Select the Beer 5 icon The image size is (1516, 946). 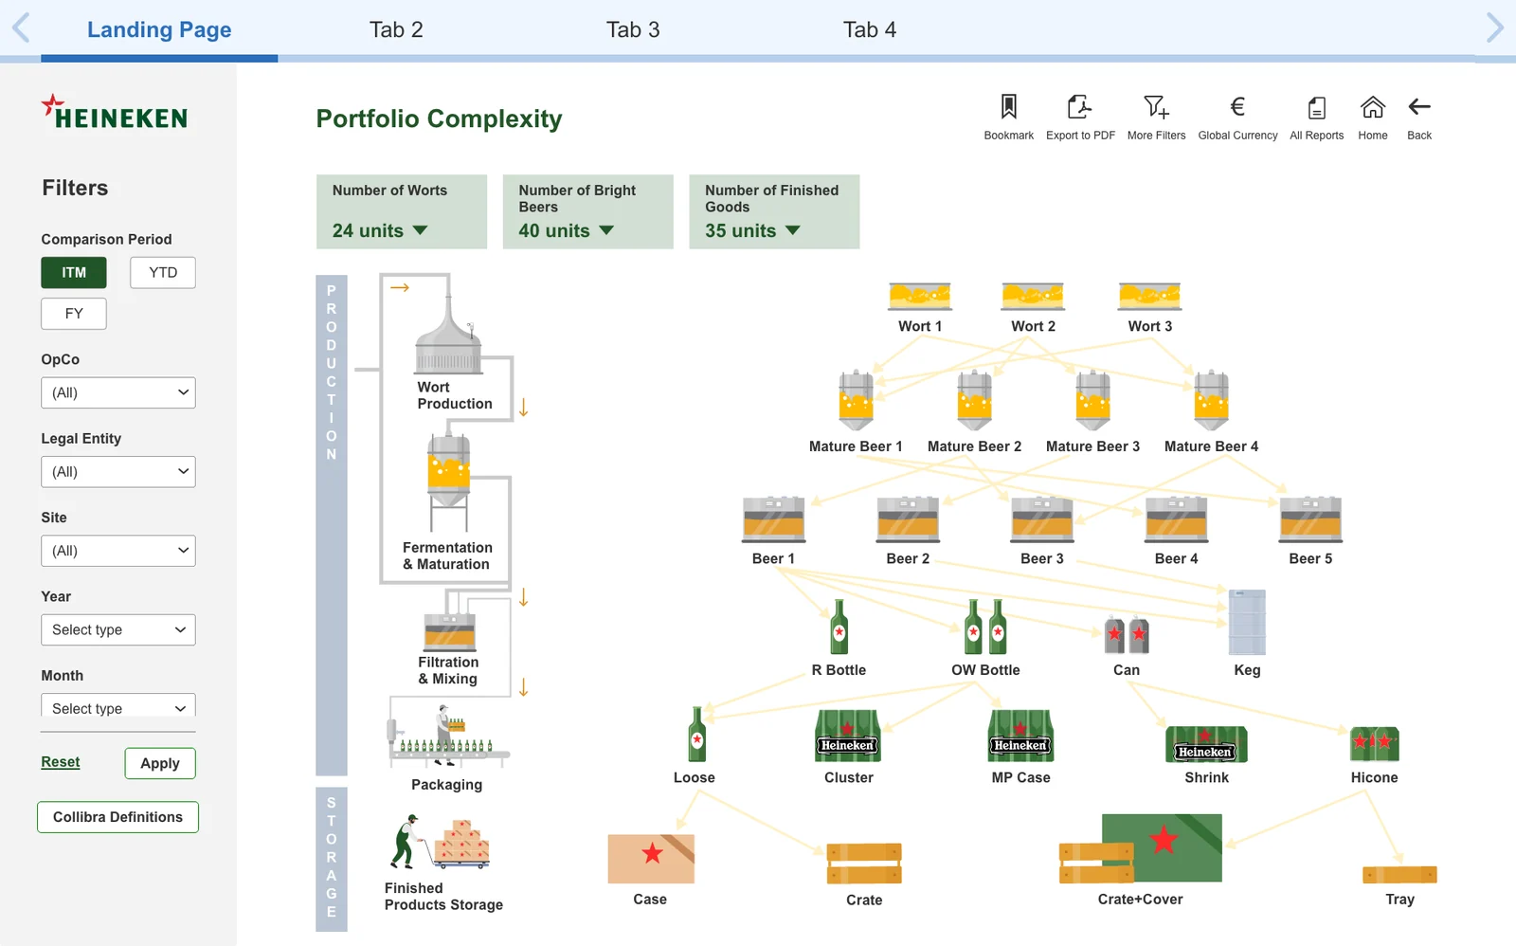click(x=1310, y=518)
